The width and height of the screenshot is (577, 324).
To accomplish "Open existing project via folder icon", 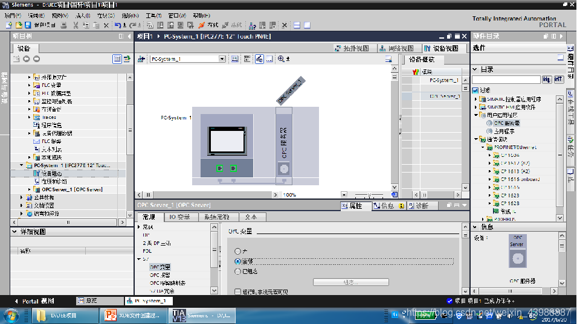I will [x=18, y=25].
